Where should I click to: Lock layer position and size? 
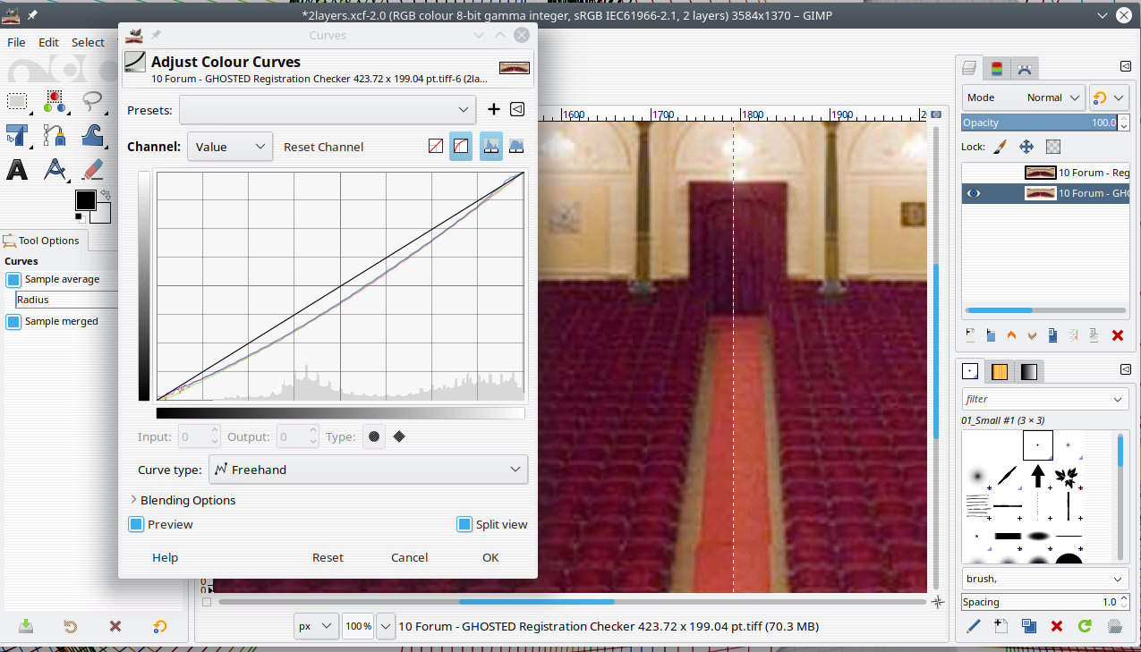(1026, 147)
